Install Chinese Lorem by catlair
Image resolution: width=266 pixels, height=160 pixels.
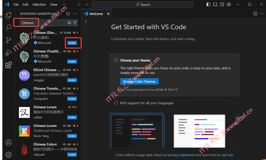pos(72,117)
